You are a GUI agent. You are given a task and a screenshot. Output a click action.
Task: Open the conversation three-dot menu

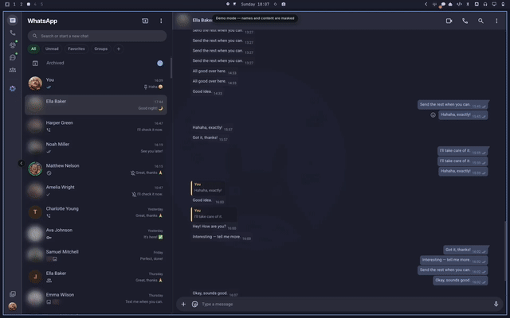click(x=496, y=21)
